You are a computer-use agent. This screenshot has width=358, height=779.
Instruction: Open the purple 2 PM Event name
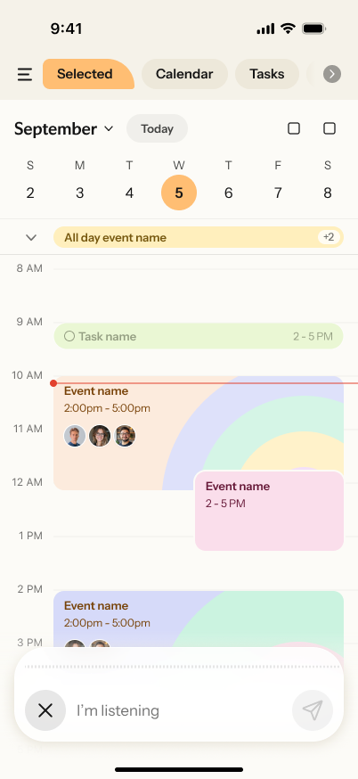pos(199,619)
